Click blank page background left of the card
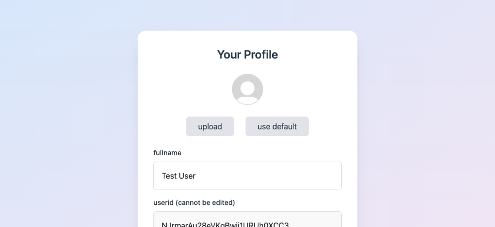Screen dimensions: 495x227 (69, 126)
